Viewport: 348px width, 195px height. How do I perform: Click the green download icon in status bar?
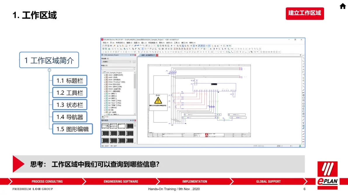(300, 146)
